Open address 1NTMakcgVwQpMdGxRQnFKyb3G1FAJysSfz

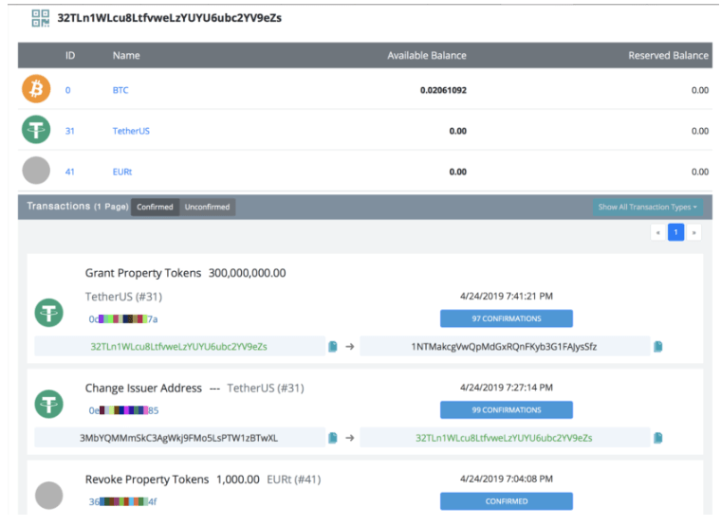(x=504, y=346)
